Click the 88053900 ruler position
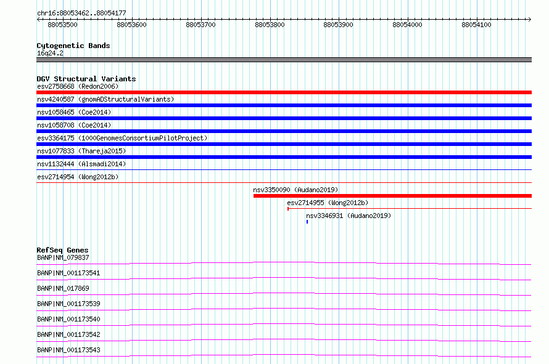This screenshot has width=549, height=364. [x=338, y=25]
